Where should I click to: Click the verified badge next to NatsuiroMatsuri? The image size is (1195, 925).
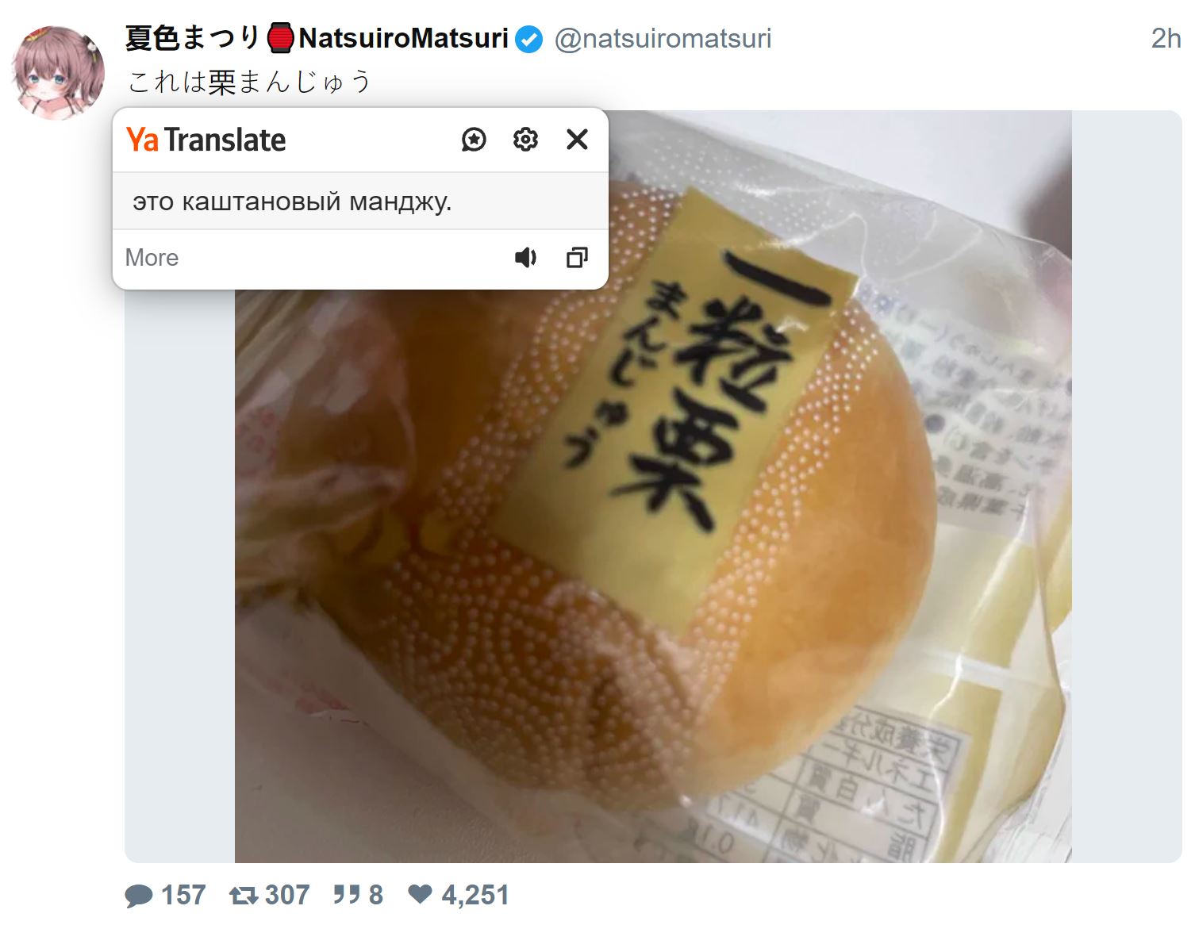coord(529,39)
